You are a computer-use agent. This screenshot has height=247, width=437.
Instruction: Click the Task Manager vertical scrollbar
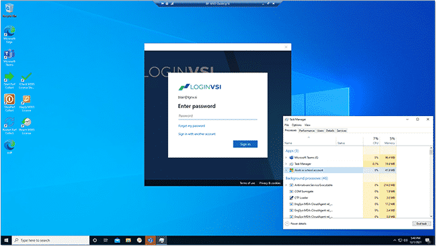coord(431,182)
